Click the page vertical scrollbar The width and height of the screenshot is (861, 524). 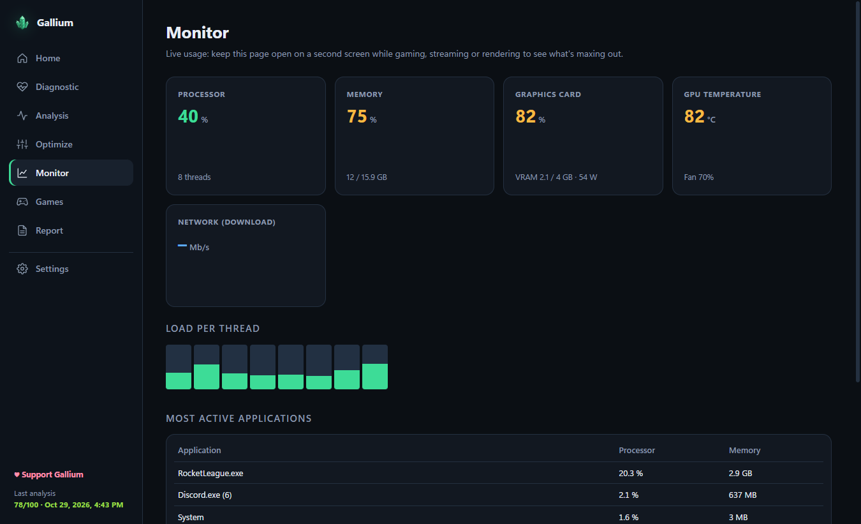pyautogui.click(x=857, y=191)
